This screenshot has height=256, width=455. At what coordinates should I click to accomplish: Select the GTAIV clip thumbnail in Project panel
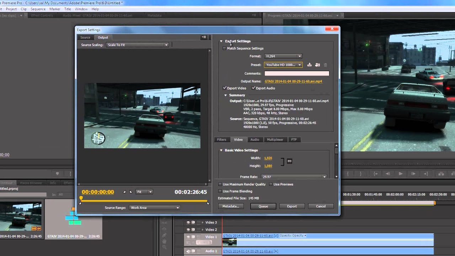pos(21,217)
